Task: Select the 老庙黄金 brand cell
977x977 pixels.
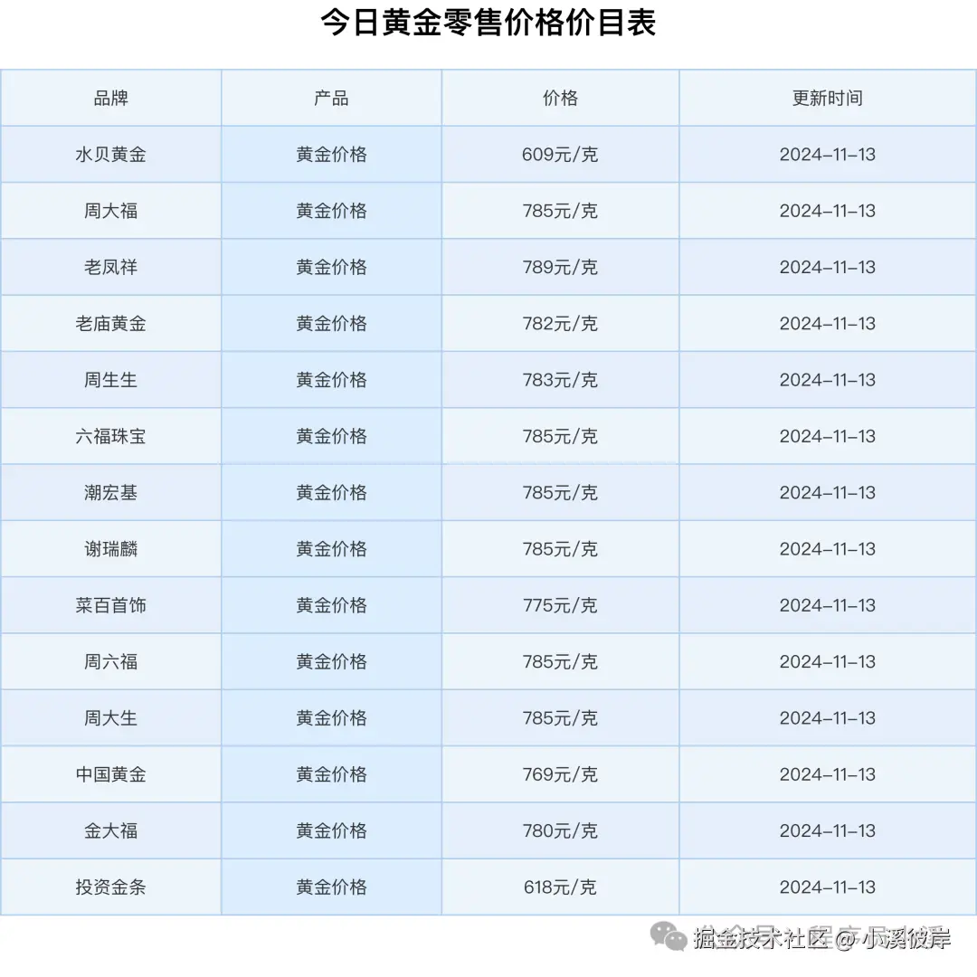Action: click(x=110, y=323)
